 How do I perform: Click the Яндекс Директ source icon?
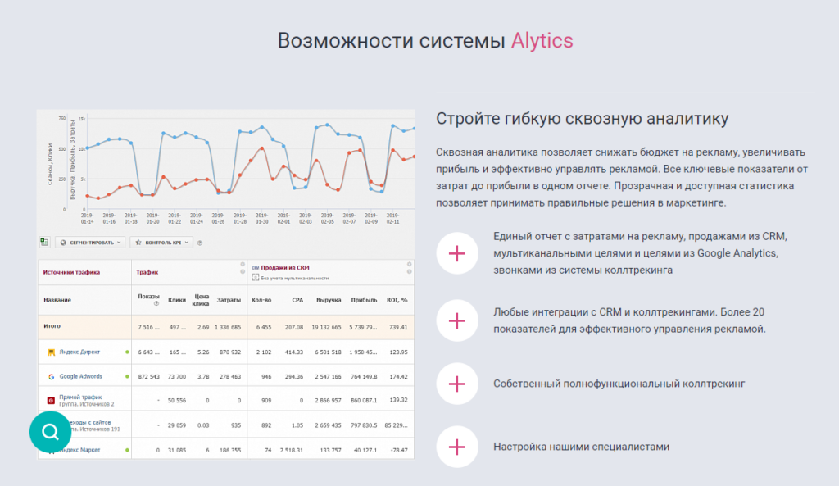click(x=51, y=352)
